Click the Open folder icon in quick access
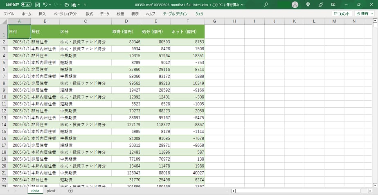This screenshot has width=378, height=195. click(67, 4)
